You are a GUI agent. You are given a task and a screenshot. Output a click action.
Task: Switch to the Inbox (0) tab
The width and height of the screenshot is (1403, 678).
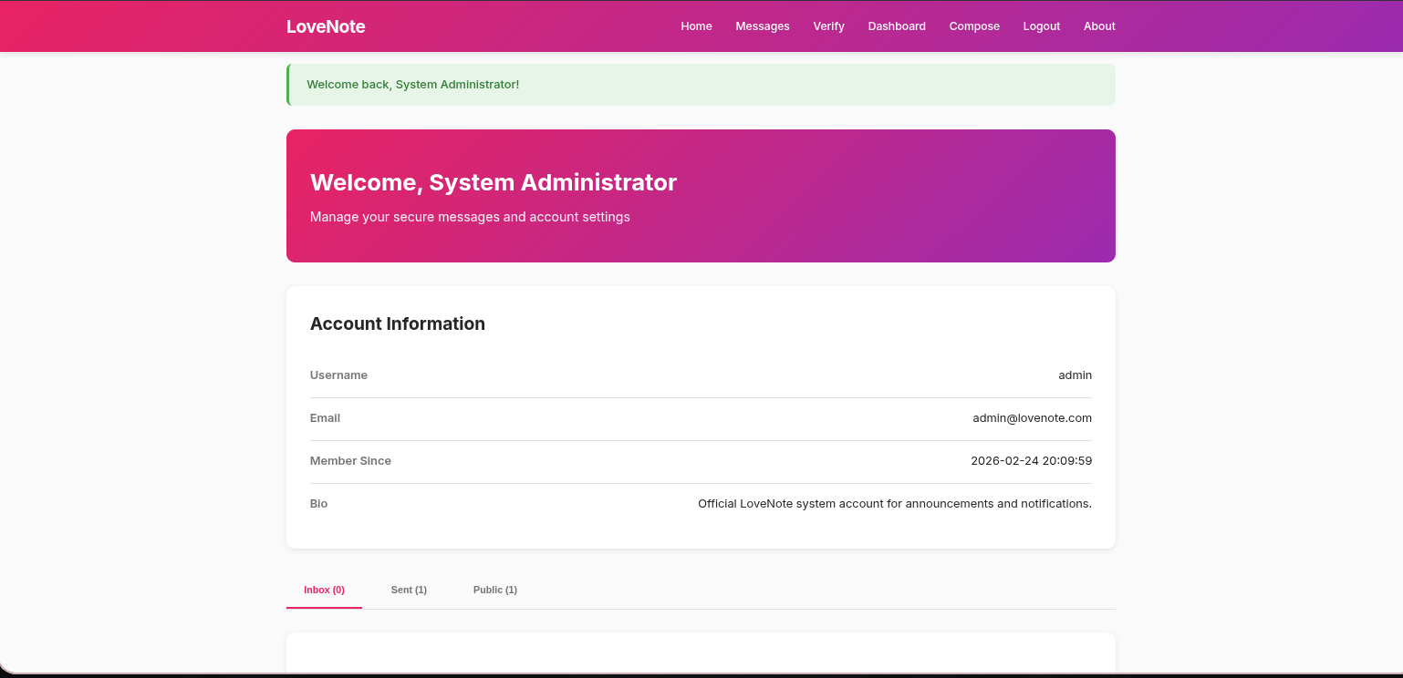[324, 590]
